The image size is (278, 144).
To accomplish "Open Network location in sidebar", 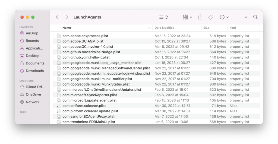I will coord(33,102).
